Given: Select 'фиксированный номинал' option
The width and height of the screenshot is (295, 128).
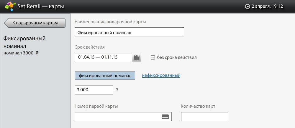Looking at the screenshot, I should tap(105, 76).
